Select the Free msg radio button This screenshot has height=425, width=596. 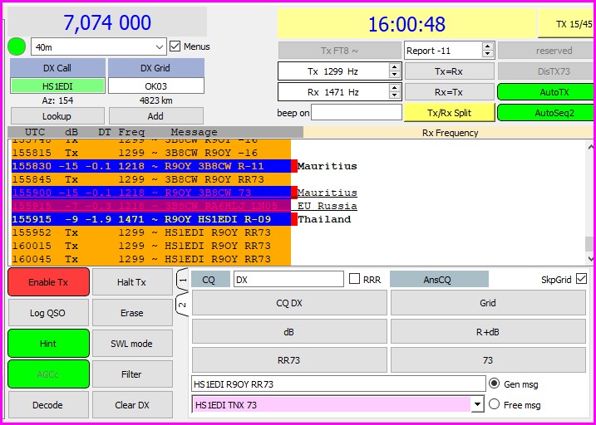[495, 405]
